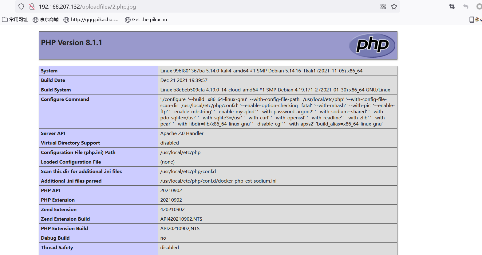482x255 pixels.
Task: Select the docker-php-ext-sodium.ini path value
Action: coord(219,181)
